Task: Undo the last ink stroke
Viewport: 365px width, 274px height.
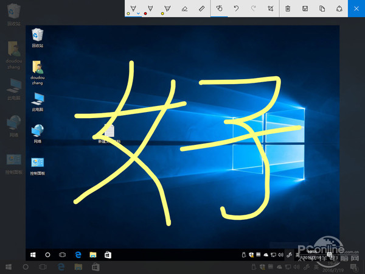Action: coord(236,9)
